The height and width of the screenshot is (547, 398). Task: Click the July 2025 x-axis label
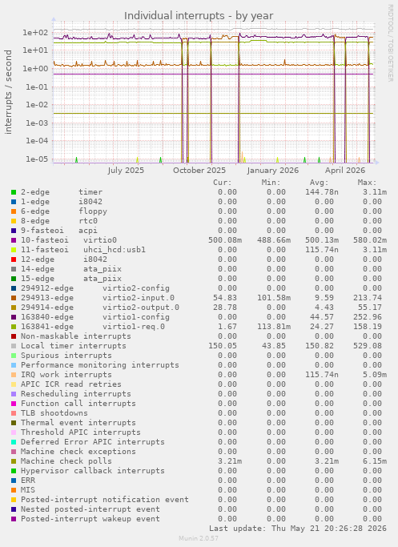[126, 171]
